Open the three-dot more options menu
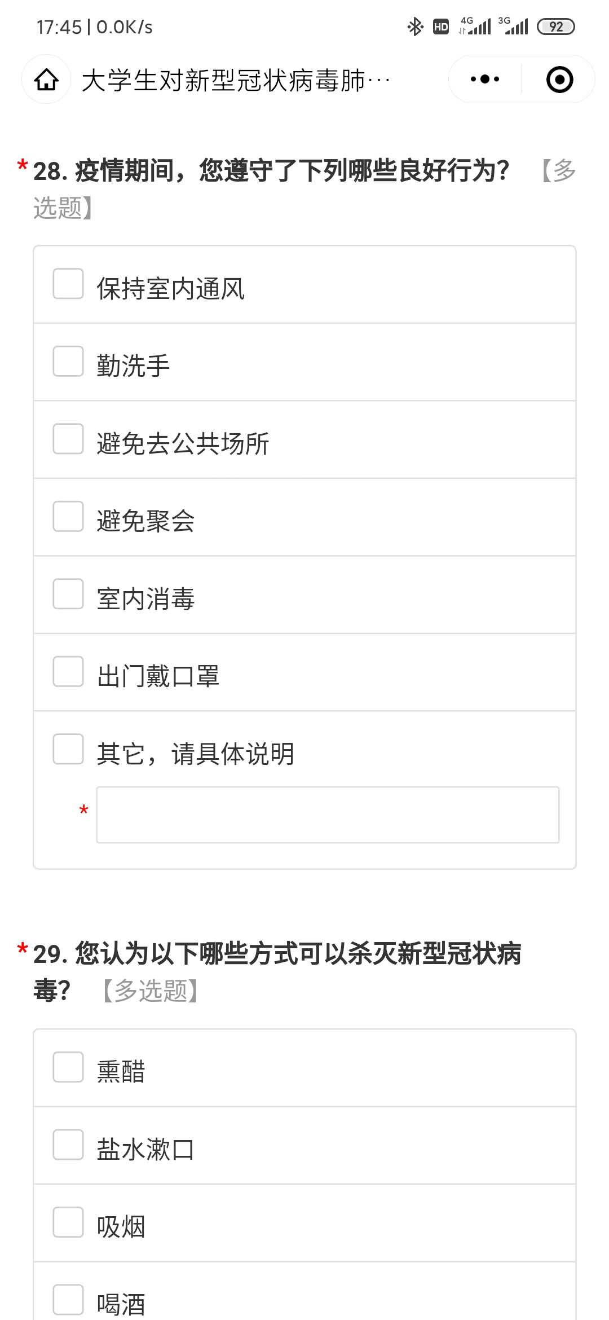This screenshot has width=609, height=1320. point(485,80)
